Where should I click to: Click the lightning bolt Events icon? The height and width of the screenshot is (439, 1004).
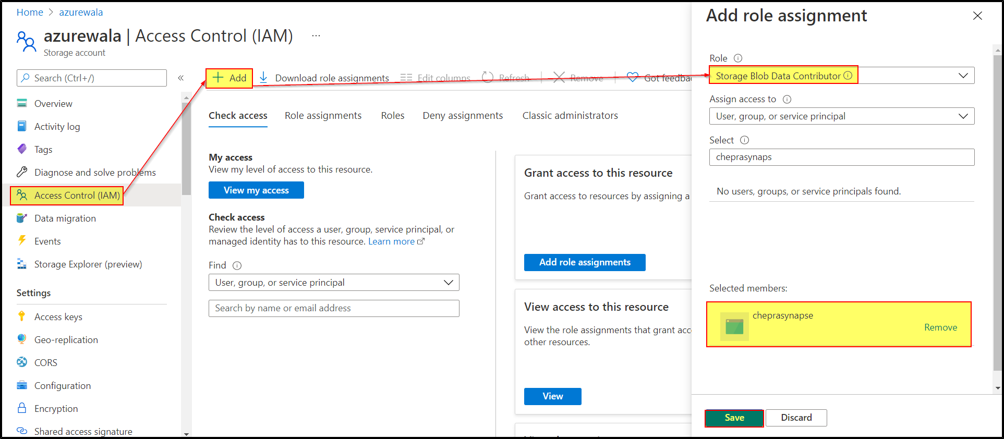click(x=22, y=240)
